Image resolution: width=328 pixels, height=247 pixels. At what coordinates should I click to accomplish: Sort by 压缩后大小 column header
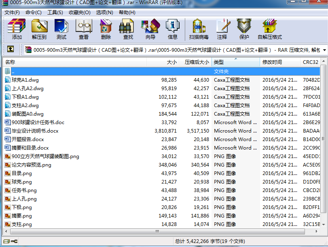[x=195, y=62]
